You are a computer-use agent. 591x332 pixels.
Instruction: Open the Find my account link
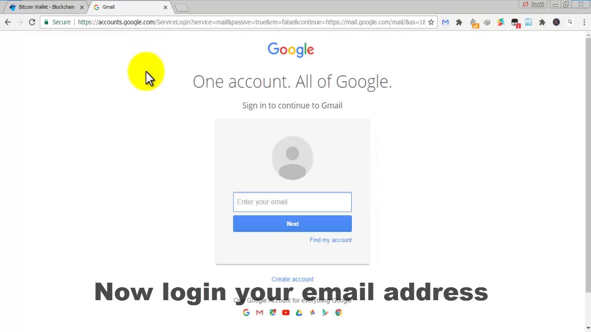click(x=331, y=240)
